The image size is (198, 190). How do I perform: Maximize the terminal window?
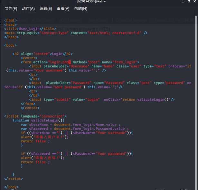(189, 1)
